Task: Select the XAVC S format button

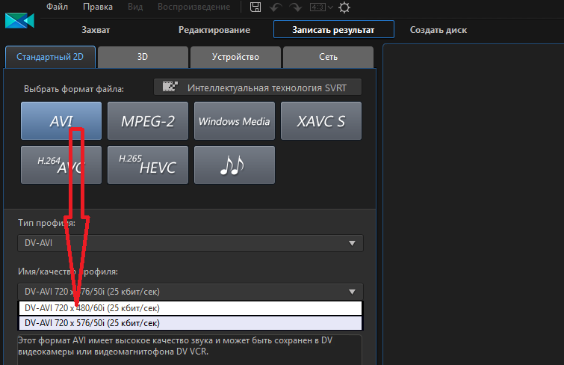Action: click(x=321, y=121)
